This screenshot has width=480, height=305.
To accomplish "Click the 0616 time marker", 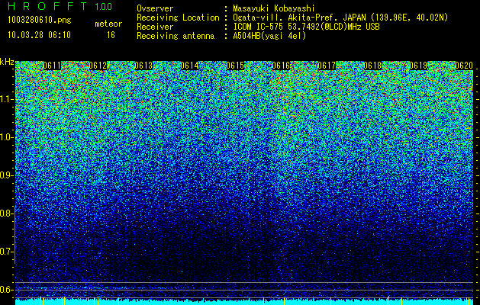I will click(281, 66).
